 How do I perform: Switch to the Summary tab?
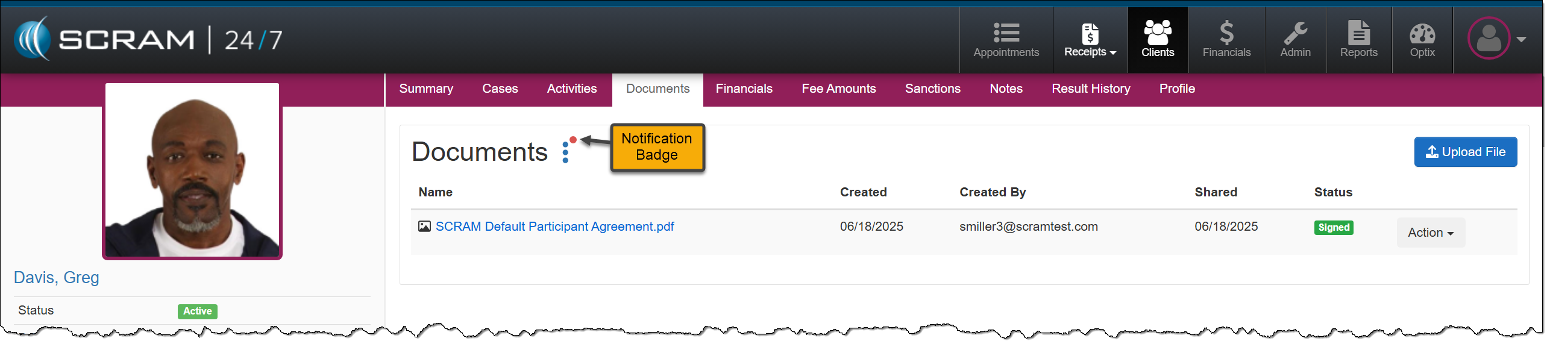pyautogui.click(x=425, y=89)
